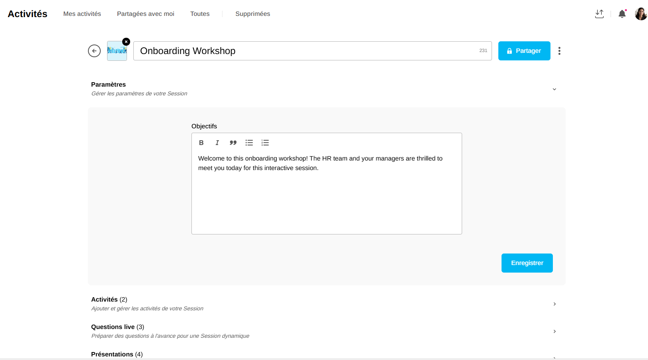This screenshot has height=360, width=648.
Task: Expand the Activités (2) section
Action: click(x=554, y=304)
